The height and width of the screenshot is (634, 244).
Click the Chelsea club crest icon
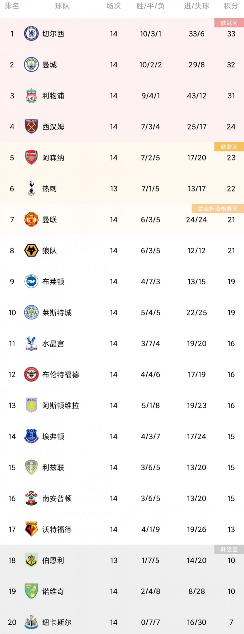(32, 34)
